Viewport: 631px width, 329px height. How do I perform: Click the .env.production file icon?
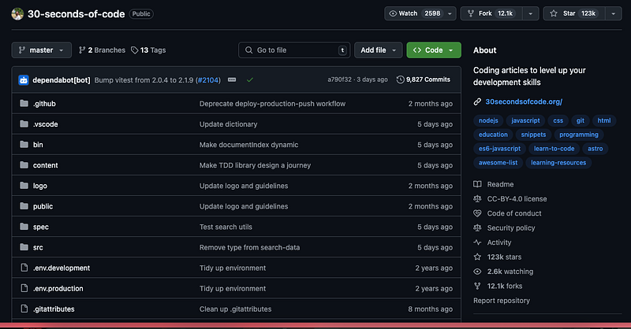point(24,288)
